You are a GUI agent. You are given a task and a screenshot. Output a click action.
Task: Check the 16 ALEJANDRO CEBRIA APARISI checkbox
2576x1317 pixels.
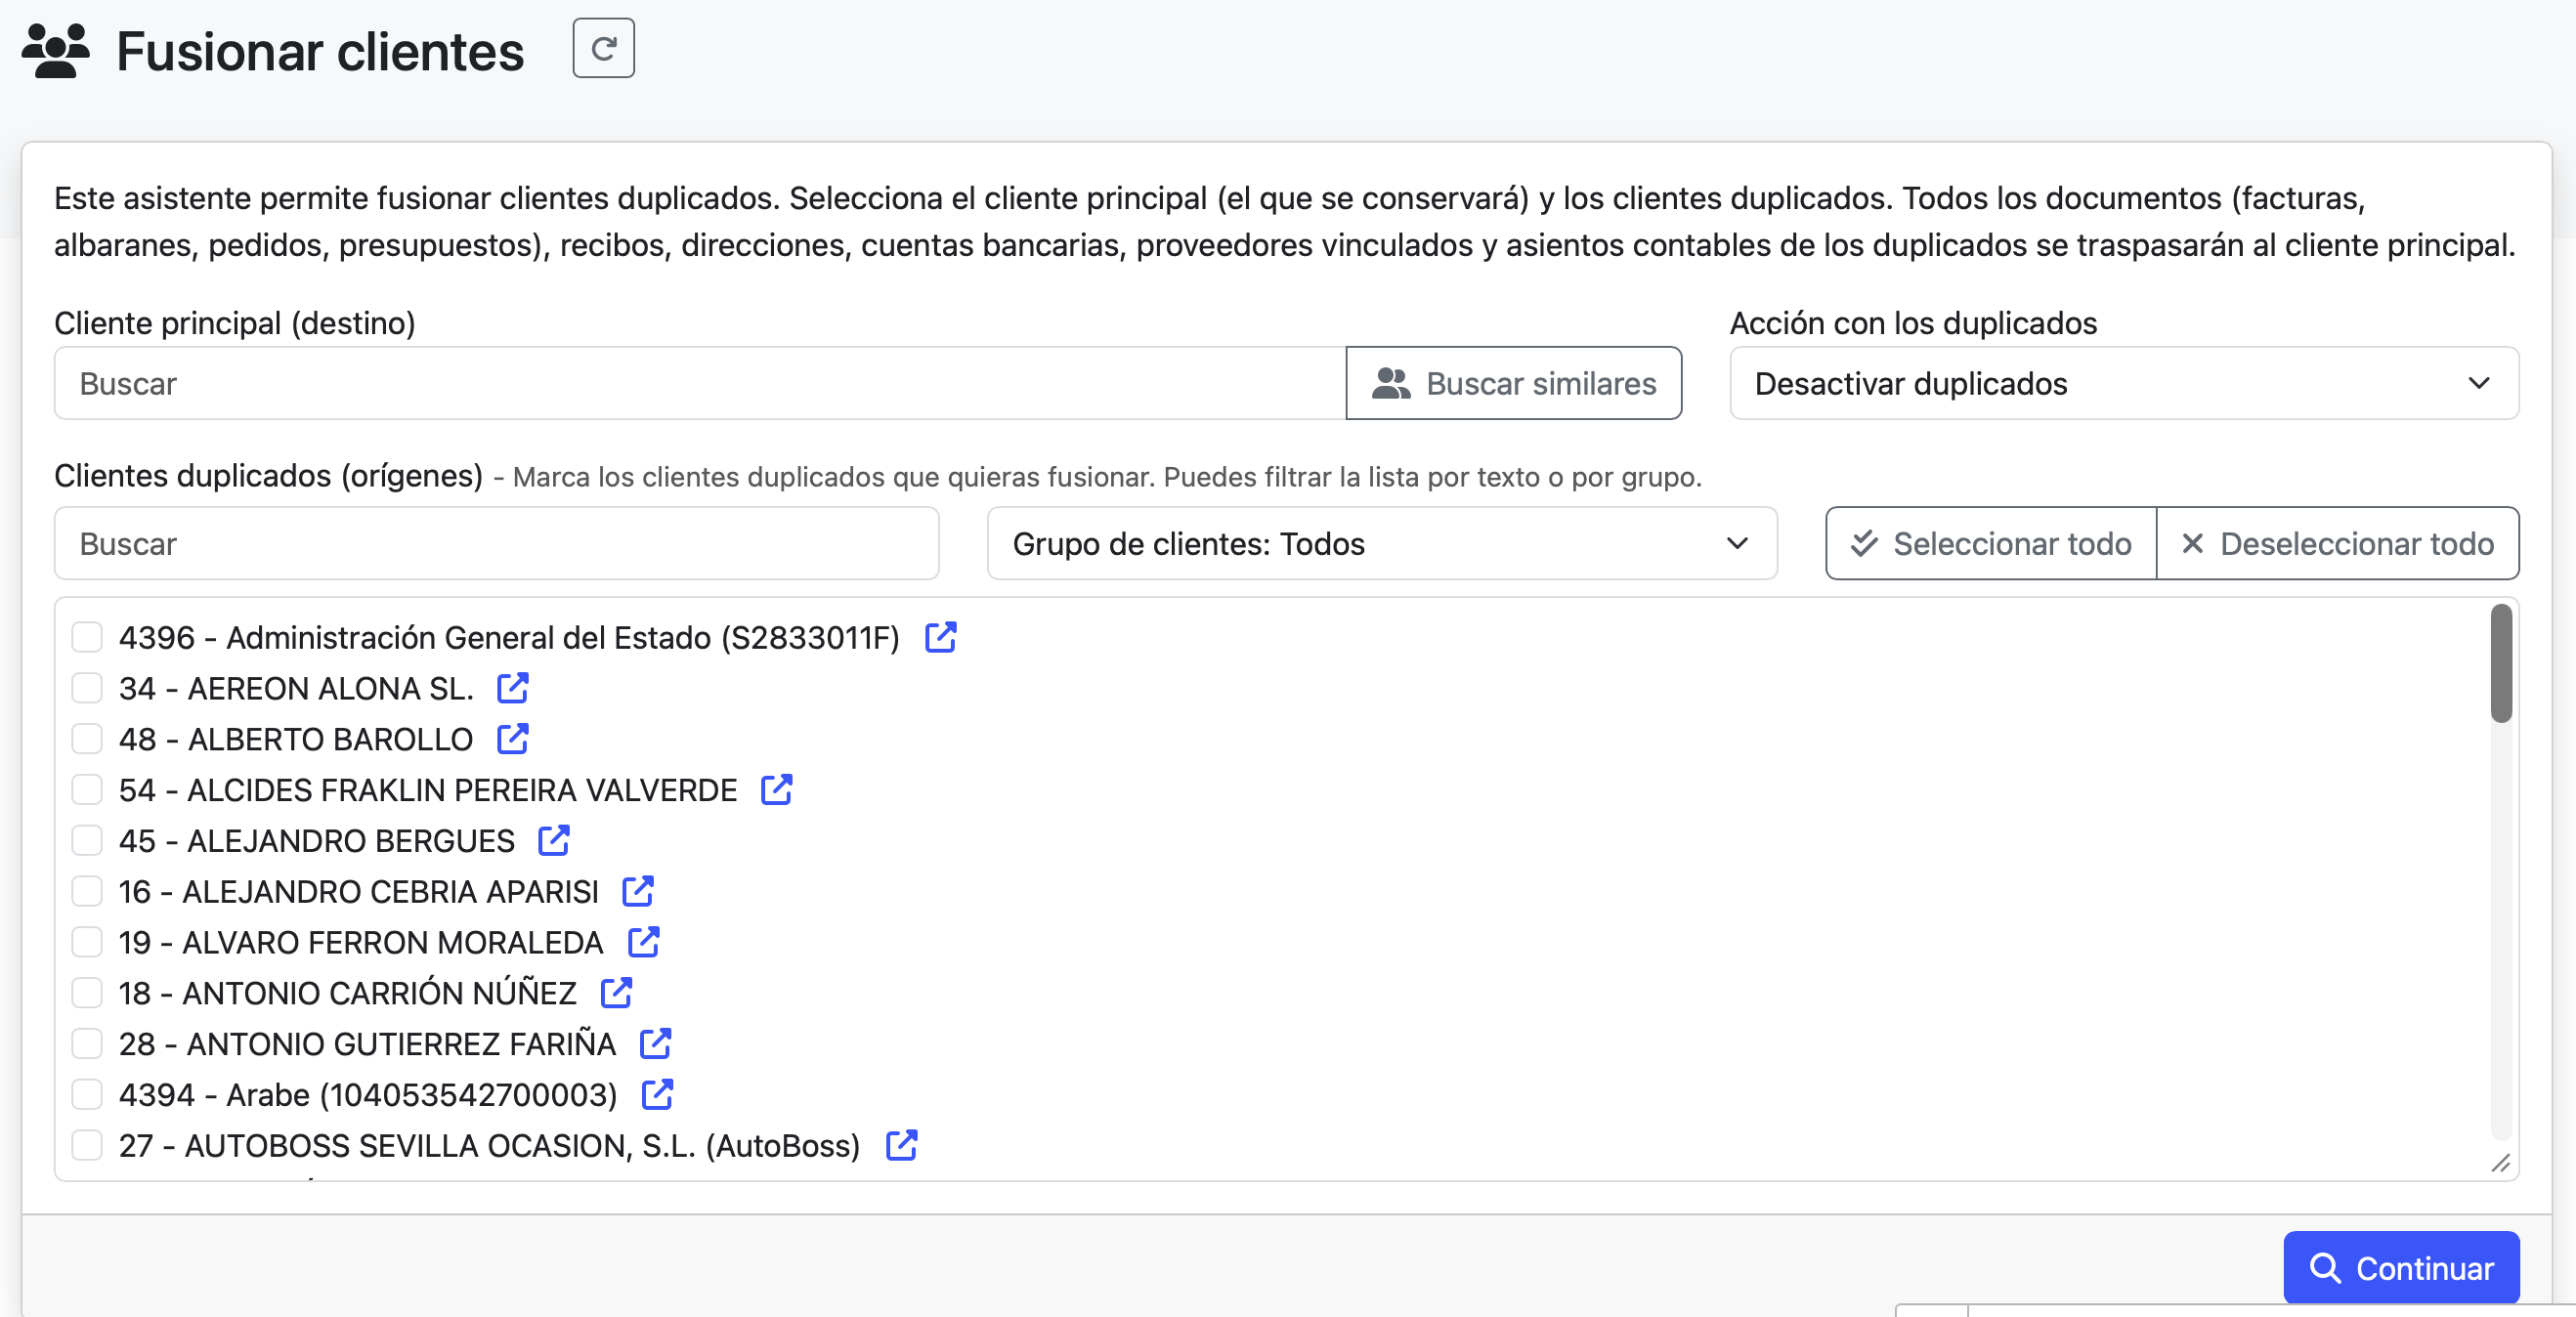pos(87,891)
